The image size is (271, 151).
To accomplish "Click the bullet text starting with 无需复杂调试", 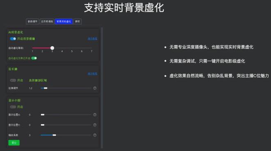I will point(207,61).
